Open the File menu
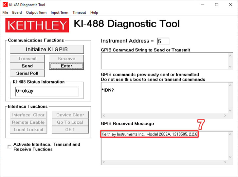238x177 pixels. click(5, 12)
